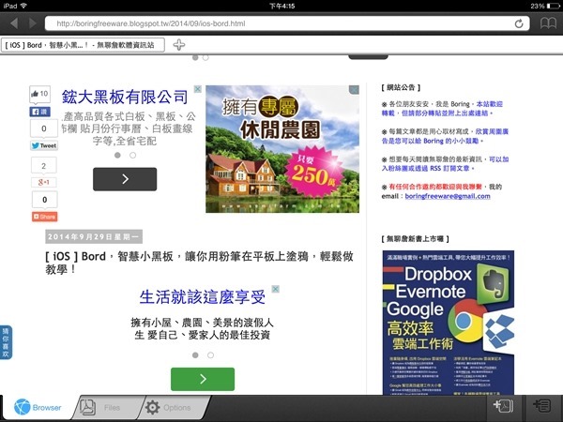
Task: Open the 鋐大黑板有限公司 ad headline
Action: (125, 97)
